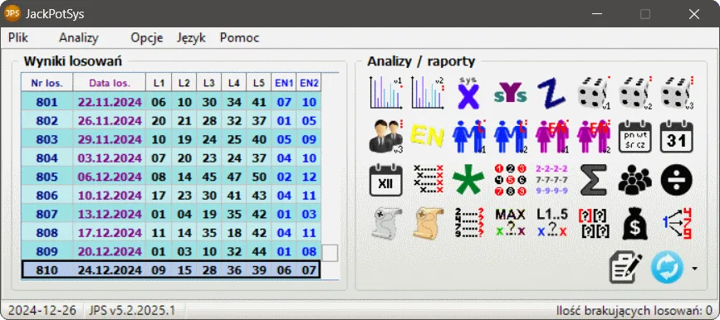This screenshot has width=720, height=320.
Task: Click the blue Z analysis icon
Action: (x=551, y=93)
